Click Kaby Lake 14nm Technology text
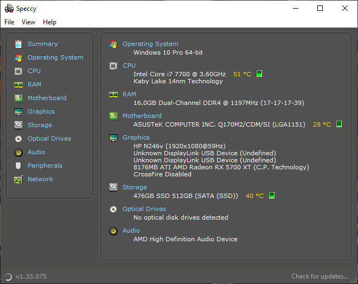 [178, 81]
